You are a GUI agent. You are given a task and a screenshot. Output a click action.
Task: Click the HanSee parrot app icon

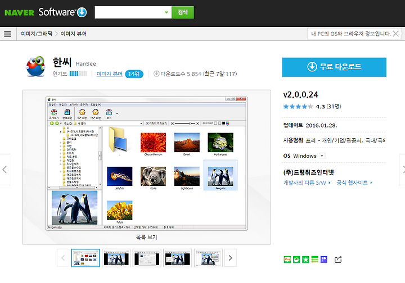pyautogui.click(x=35, y=66)
